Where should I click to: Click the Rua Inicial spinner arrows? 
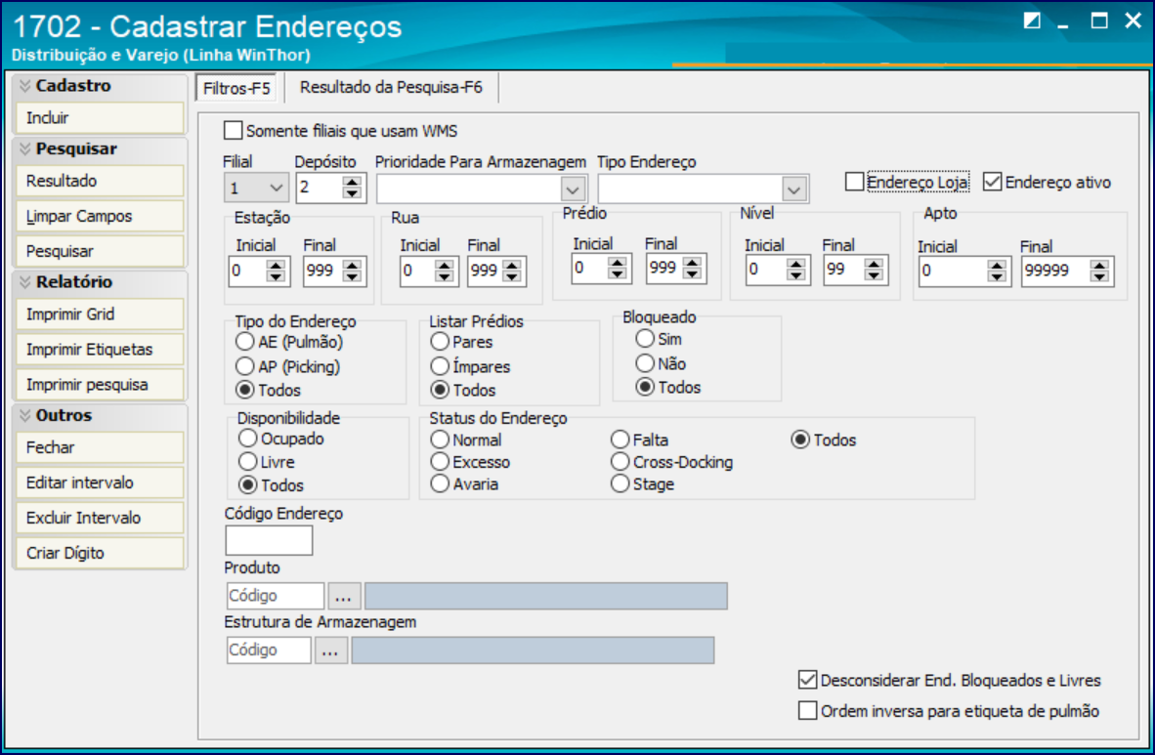[444, 272]
